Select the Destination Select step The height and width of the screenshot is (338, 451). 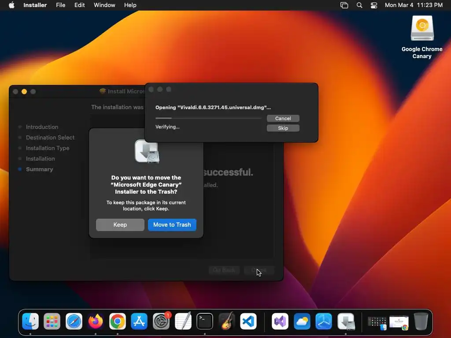coord(50,138)
